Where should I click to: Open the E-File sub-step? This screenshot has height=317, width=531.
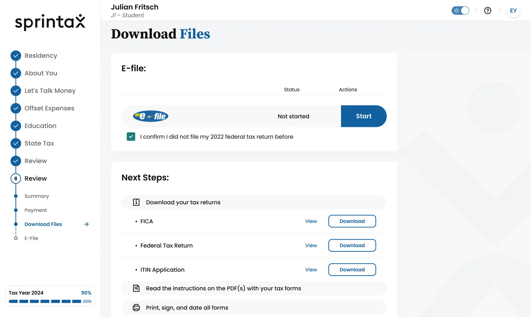31,238
